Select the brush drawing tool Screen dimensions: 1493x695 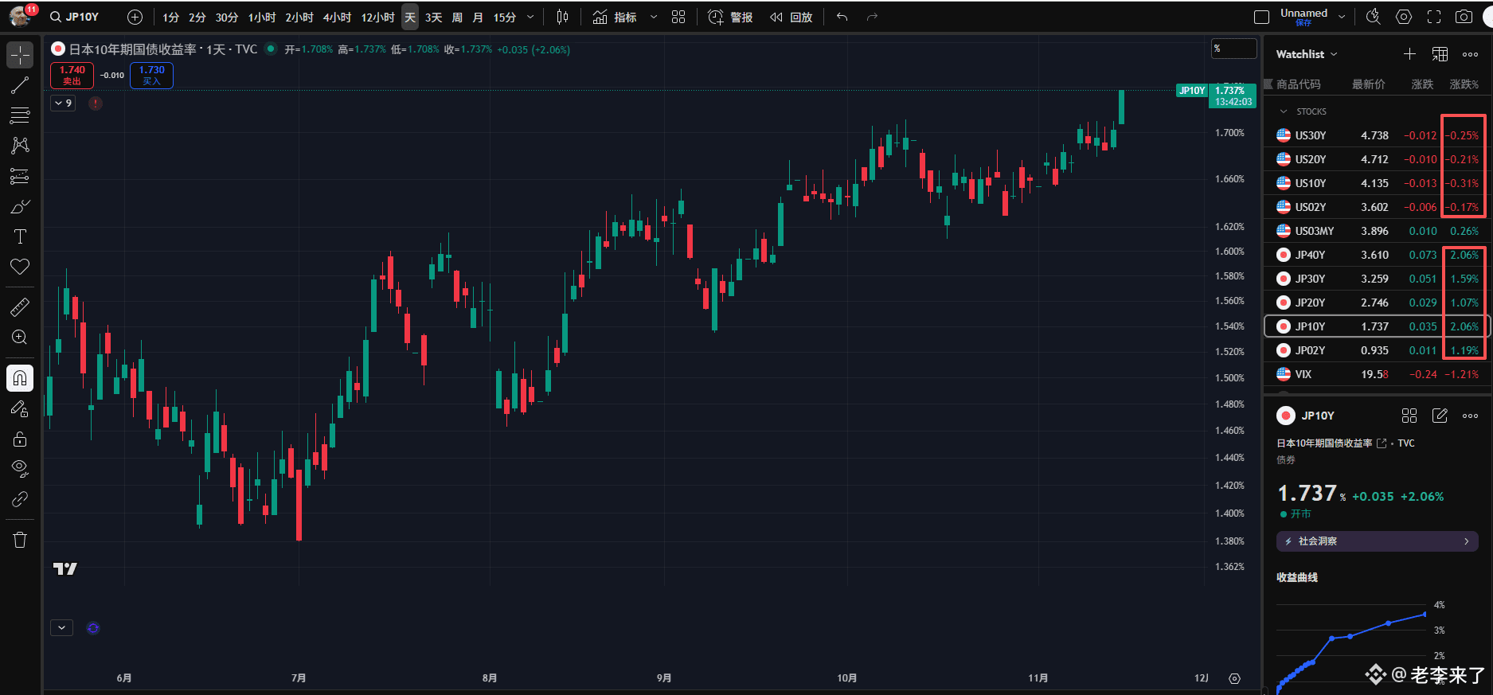click(x=20, y=207)
